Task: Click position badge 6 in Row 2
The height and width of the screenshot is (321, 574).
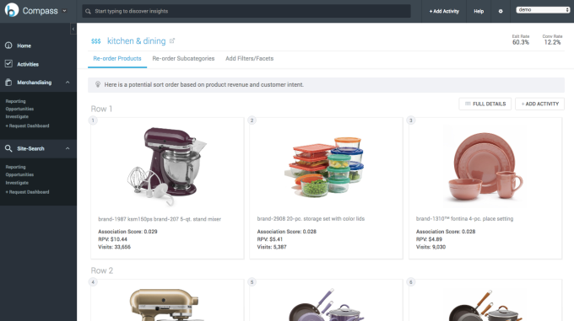Action: coord(411,282)
